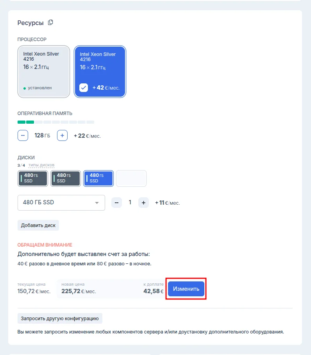Select the installed Intel Xeon Silver 4216 card
The height and width of the screenshot is (355, 311).
[44, 72]
